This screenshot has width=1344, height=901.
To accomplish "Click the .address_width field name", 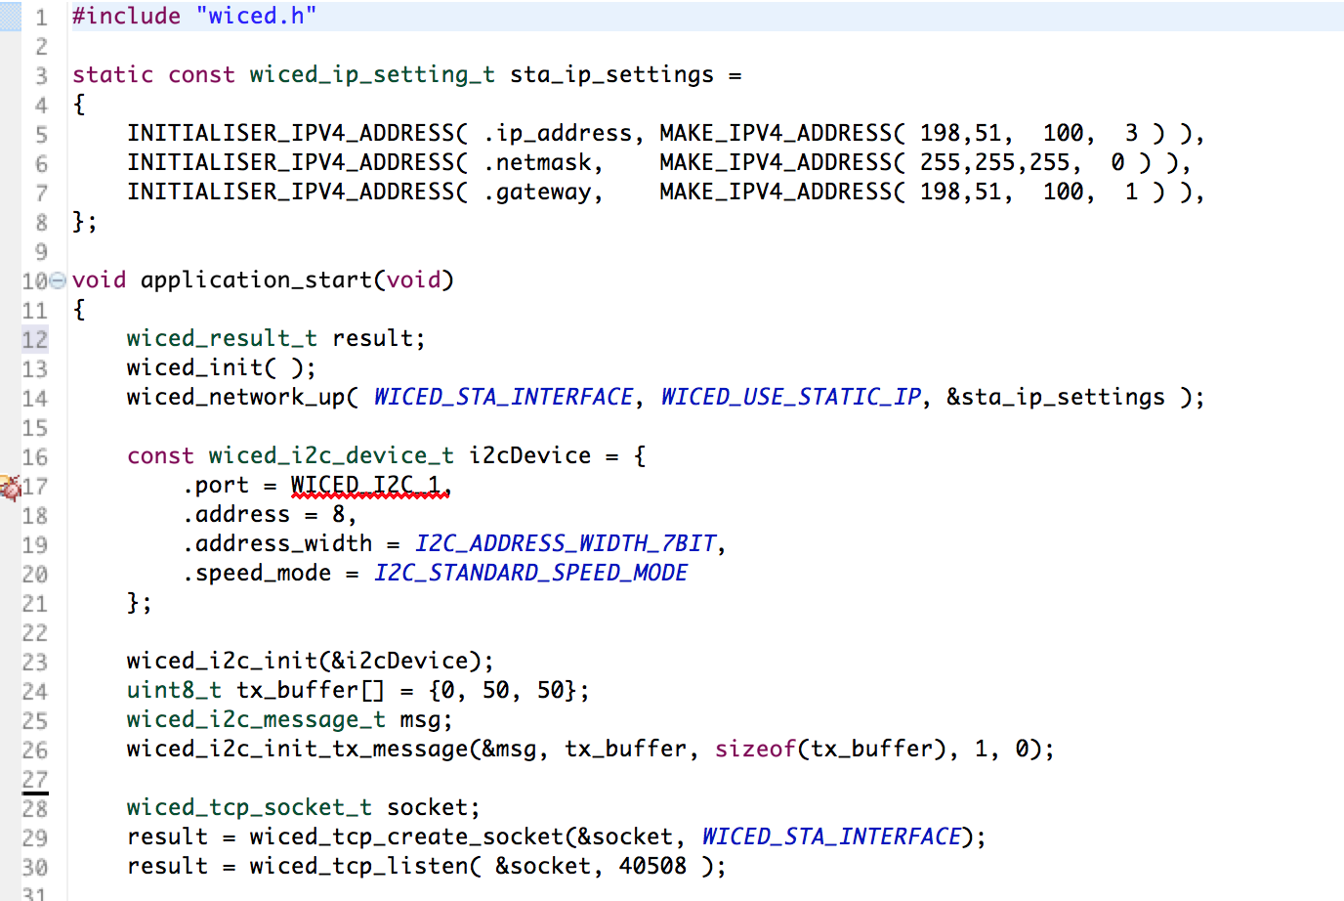I will 277,543.
